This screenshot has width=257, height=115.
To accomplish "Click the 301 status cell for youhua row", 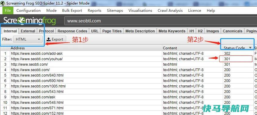I will pyautogui.click(x=238, y=59).
